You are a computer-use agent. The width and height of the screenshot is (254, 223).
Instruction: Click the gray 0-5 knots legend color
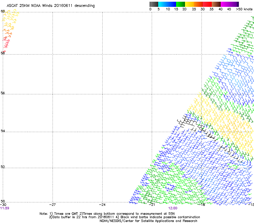[154, 4]
